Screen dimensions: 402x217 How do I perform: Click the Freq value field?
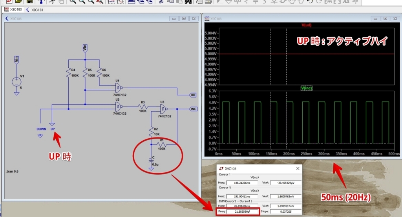pyautogui.click(x=242, y=212)
